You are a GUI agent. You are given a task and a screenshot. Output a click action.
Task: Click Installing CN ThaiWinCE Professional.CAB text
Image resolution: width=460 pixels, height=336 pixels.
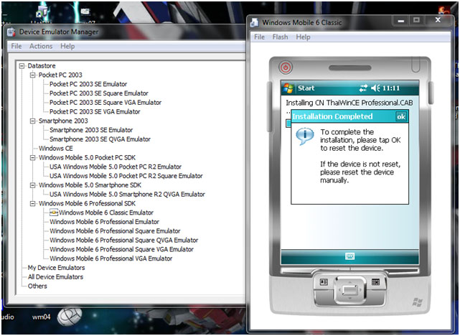point(349,103)
